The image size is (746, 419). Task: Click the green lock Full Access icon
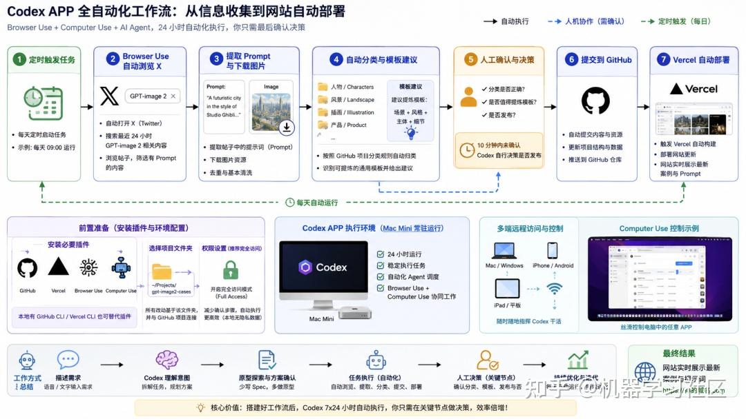[231, 270]
